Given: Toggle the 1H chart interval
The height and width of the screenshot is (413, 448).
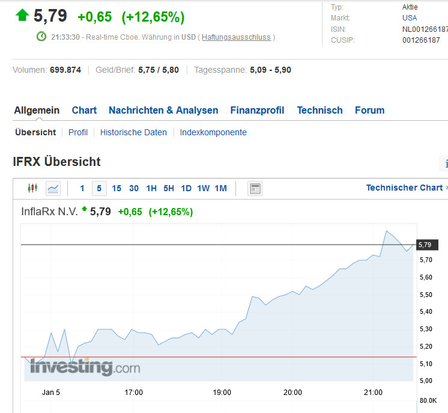Looking at the screenshot, I should [x=151, y=188].
